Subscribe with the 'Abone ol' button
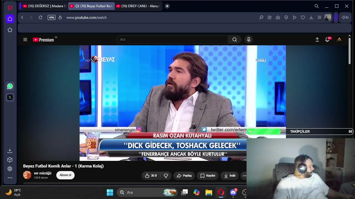This screenshot has width=355, height=199. (65, 175)
